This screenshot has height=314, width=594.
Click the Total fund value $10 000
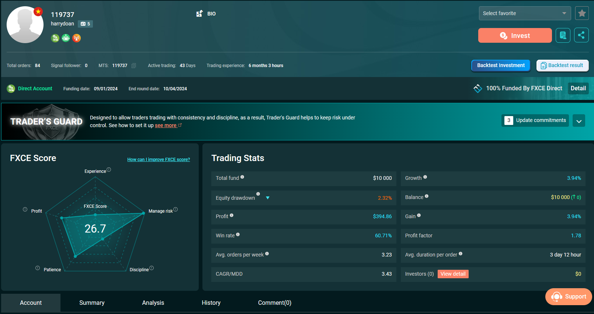(x=382, y=178)
